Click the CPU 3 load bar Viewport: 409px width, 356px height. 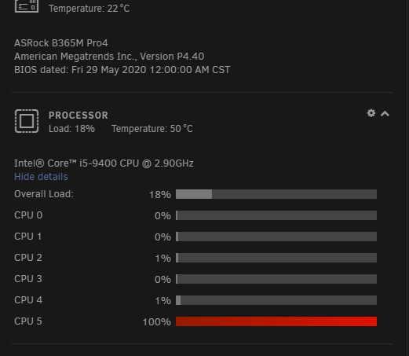[276, 279]
